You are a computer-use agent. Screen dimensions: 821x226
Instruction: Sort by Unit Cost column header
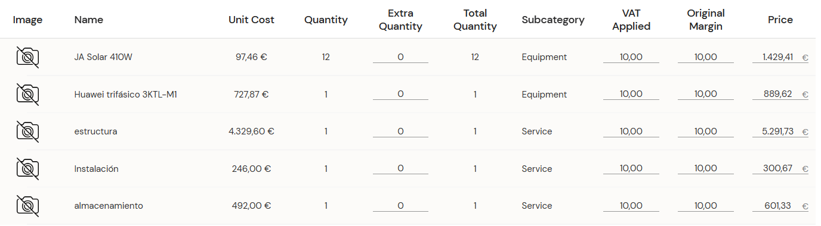[251, 20]
